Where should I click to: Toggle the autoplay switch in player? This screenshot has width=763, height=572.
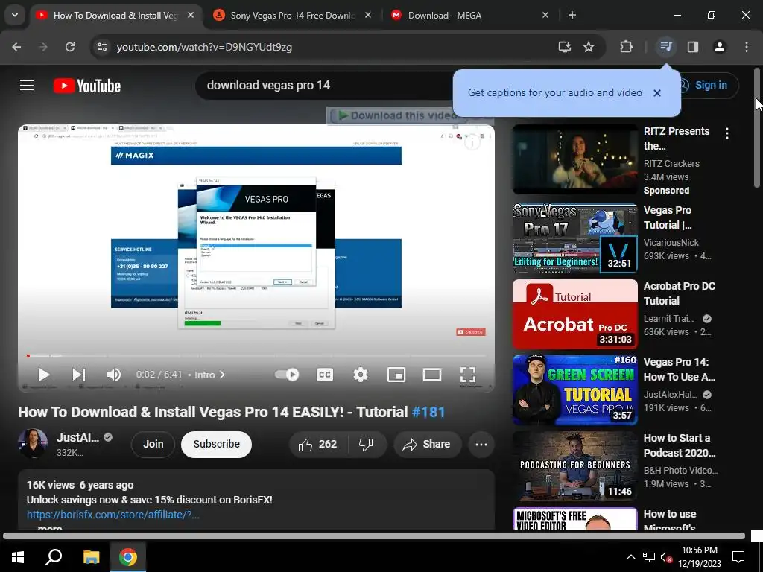tap(287, 375)
